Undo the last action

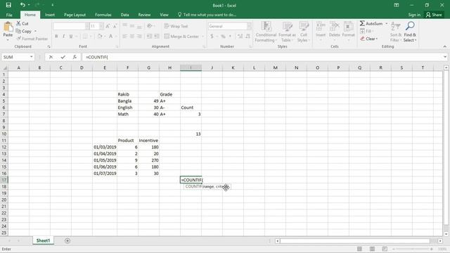point(22,5)
